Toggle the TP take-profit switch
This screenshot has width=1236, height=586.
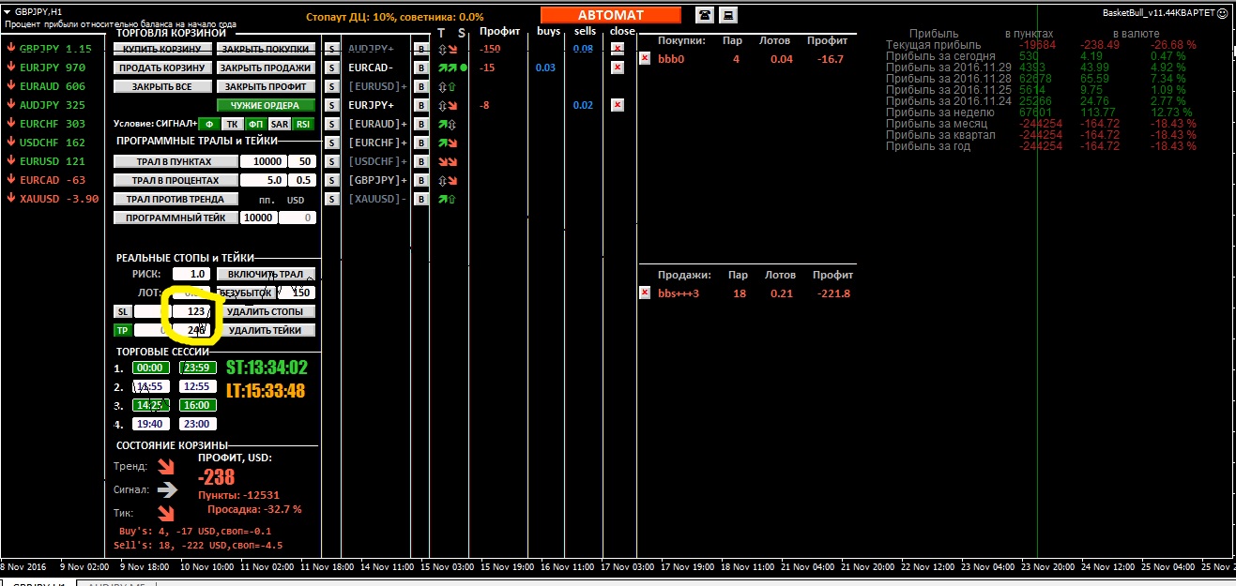122,330
